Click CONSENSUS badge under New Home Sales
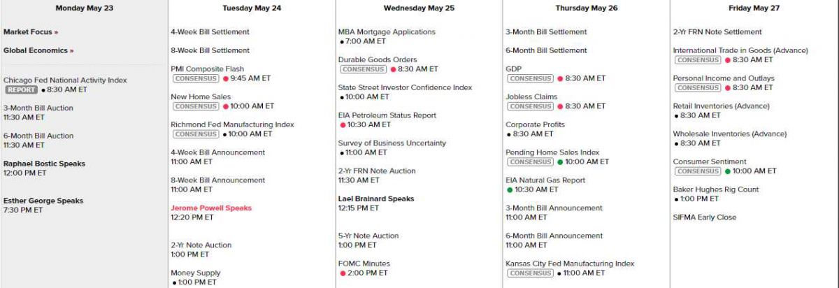Screen dimensions: 839x288 pos(195,106)
